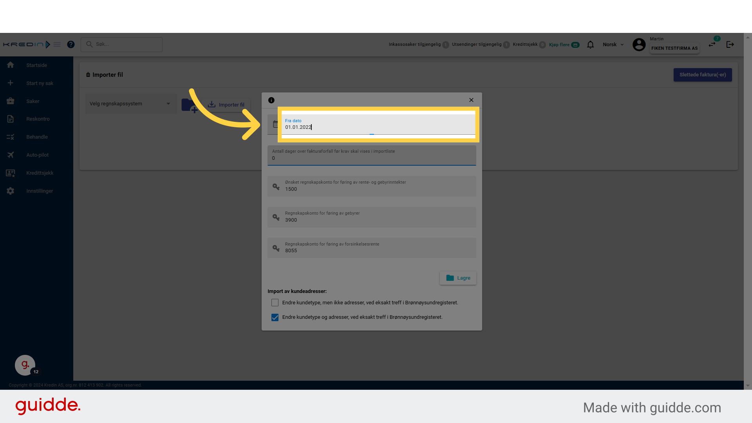Click the help question mark icon
Screen dimensions: 752x423
tap(70, 45)
